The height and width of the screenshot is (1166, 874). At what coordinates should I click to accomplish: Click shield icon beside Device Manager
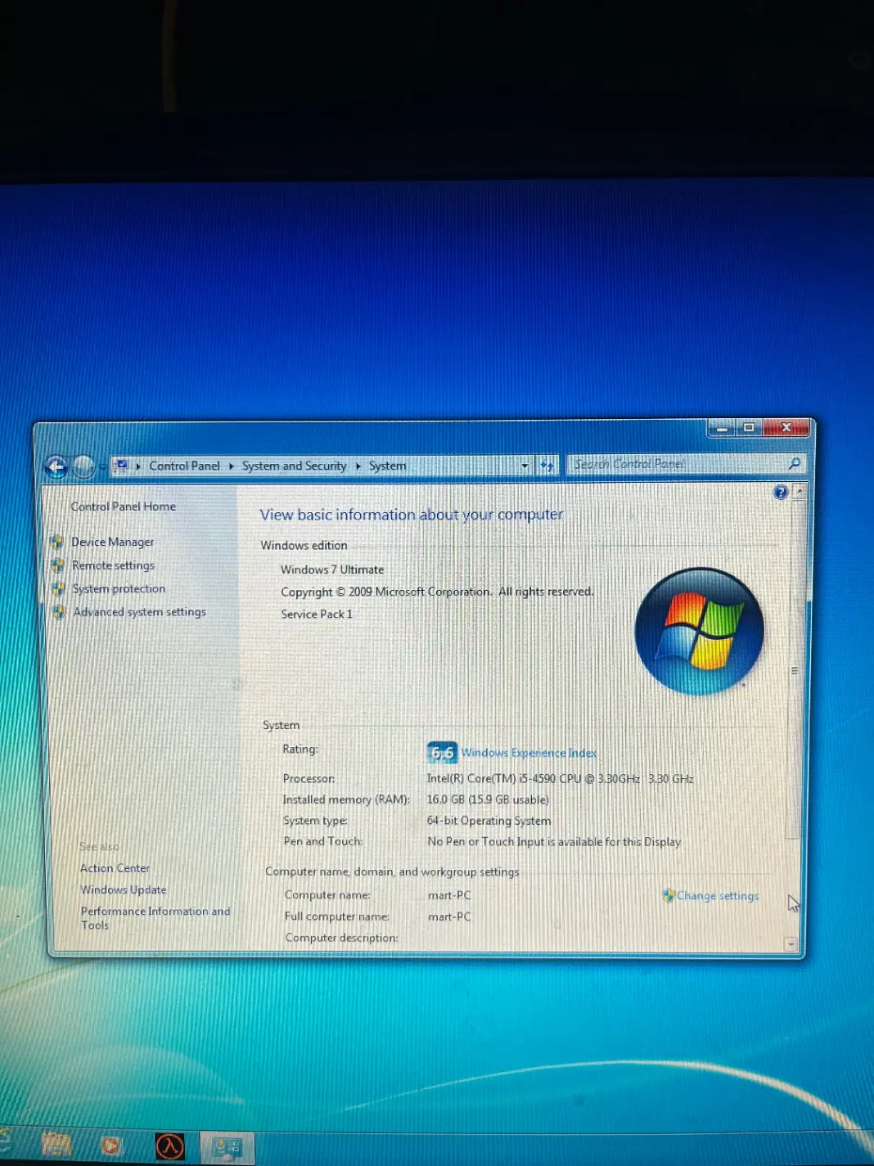[x=57, y=542]
